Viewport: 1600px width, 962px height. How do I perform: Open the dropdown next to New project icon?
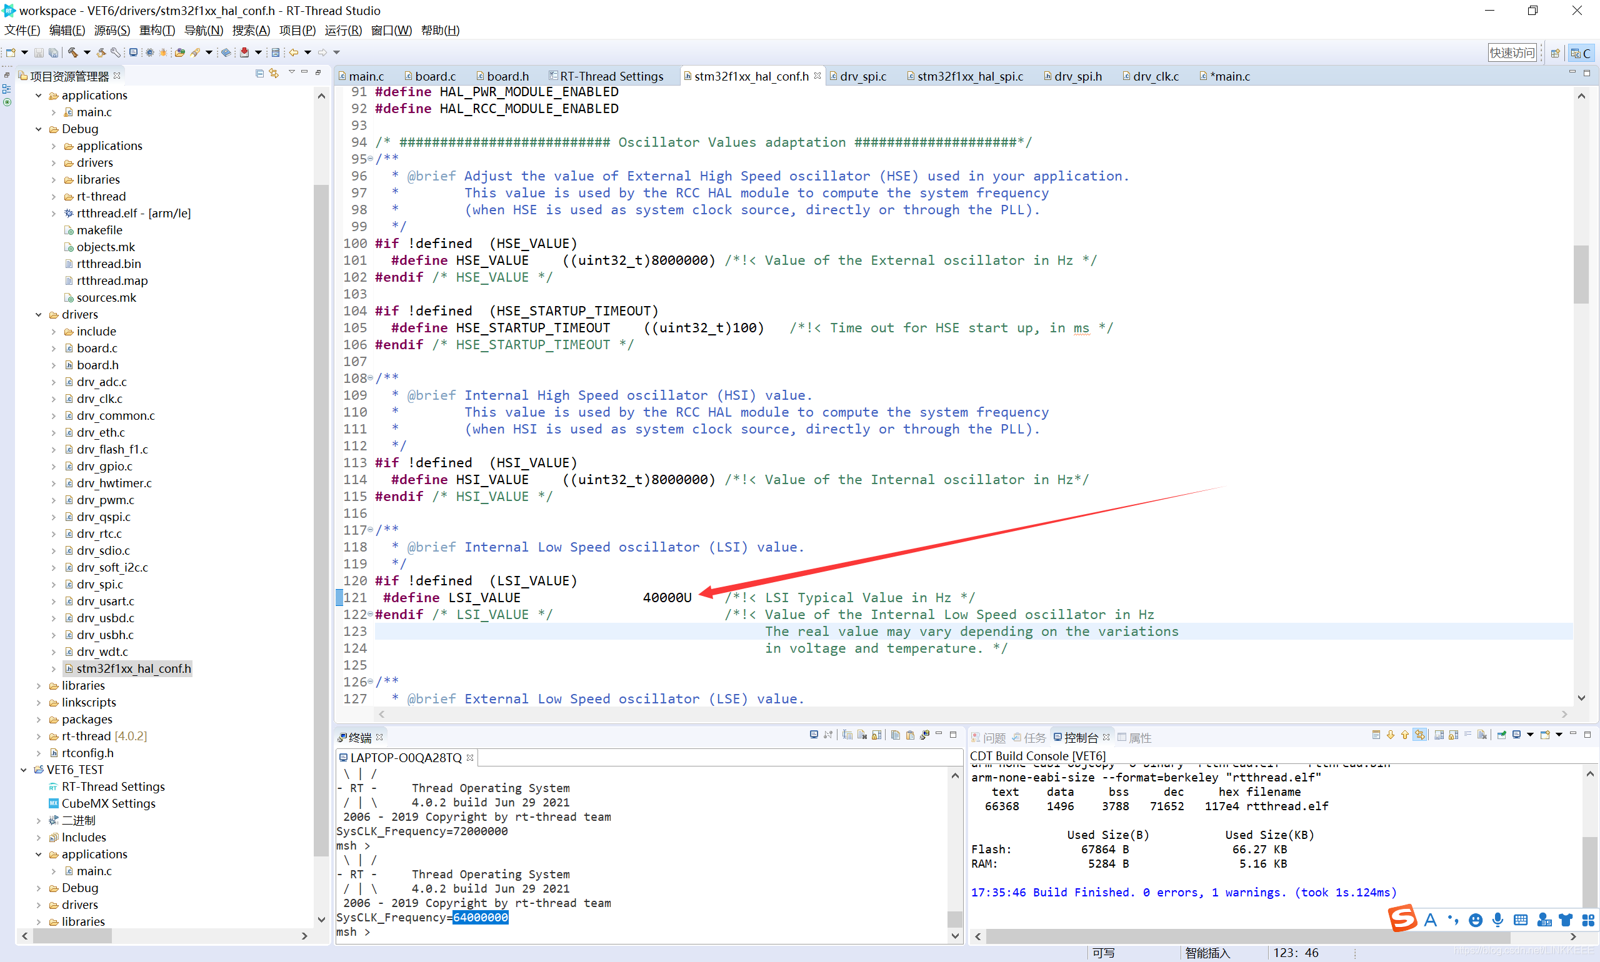click(x=24, y=52)
